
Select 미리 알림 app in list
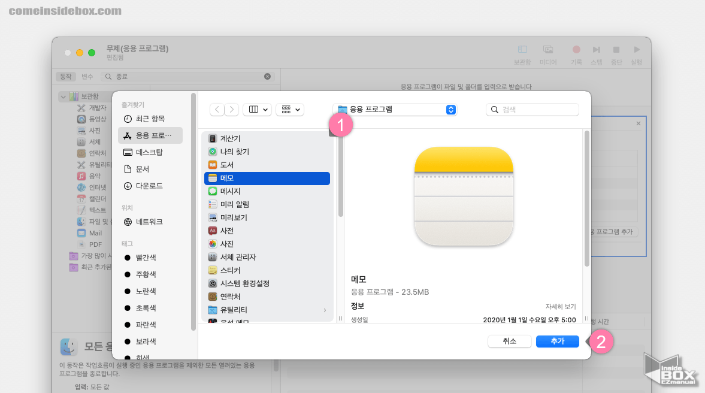click(267, 204)
